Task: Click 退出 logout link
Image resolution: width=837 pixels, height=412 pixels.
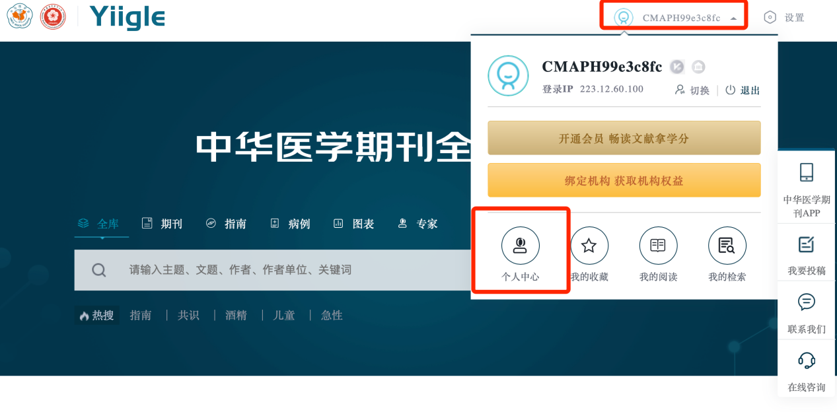Action: (x=743, y=90)
